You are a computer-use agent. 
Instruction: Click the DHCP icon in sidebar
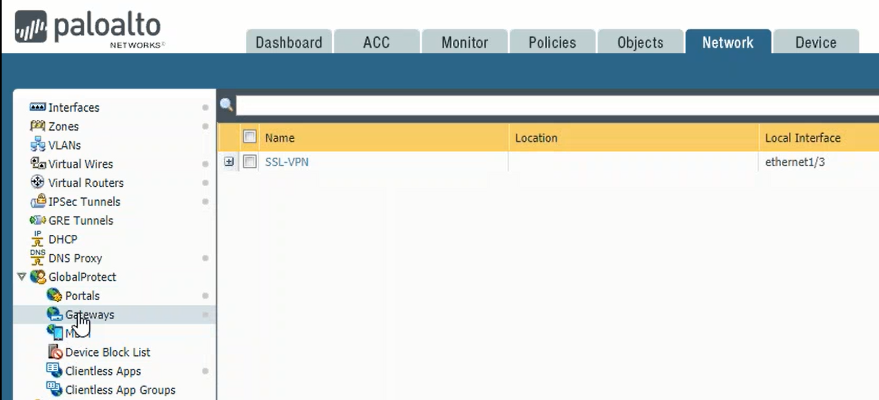click(x=37, y=239)
